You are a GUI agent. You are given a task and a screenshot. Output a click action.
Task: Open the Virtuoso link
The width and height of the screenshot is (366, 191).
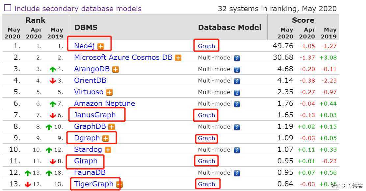(x=89, y=92)
